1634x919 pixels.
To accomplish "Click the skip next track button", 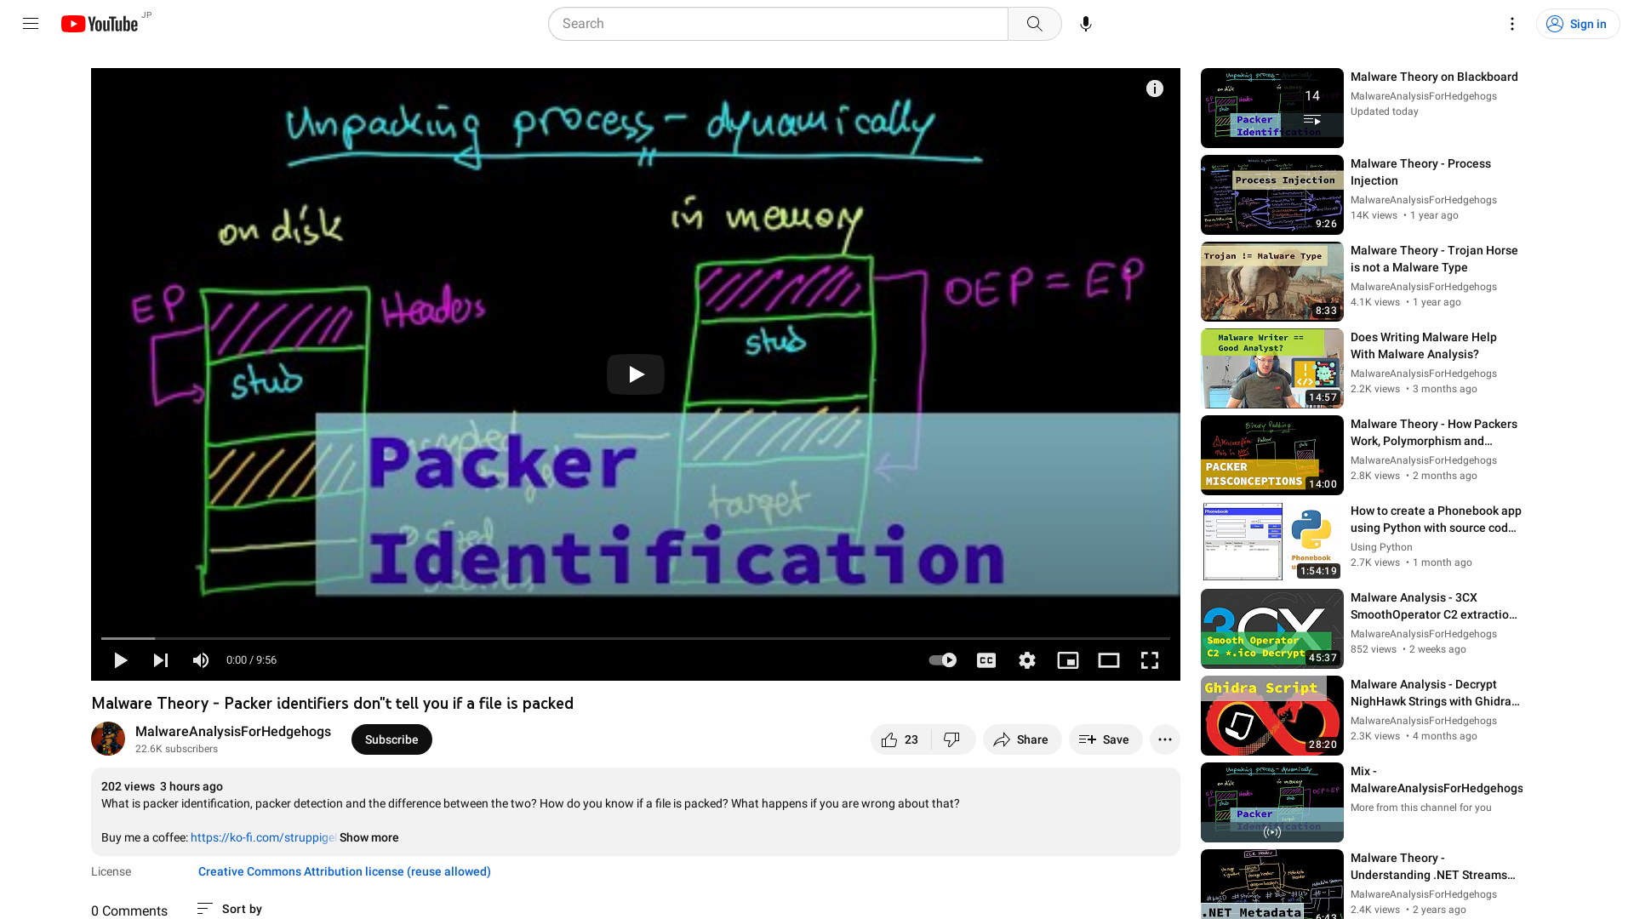I will [x=161, y=659].
